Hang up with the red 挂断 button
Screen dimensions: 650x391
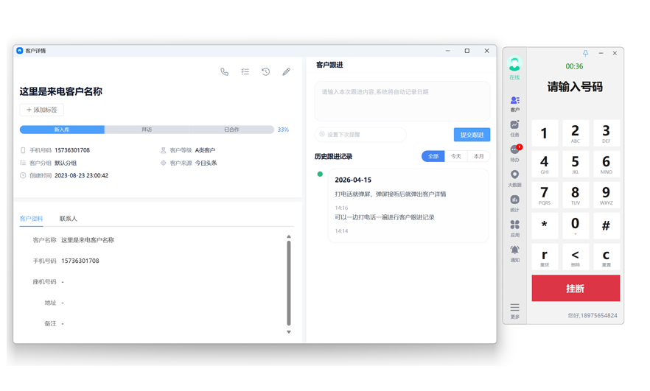[576, 289]
